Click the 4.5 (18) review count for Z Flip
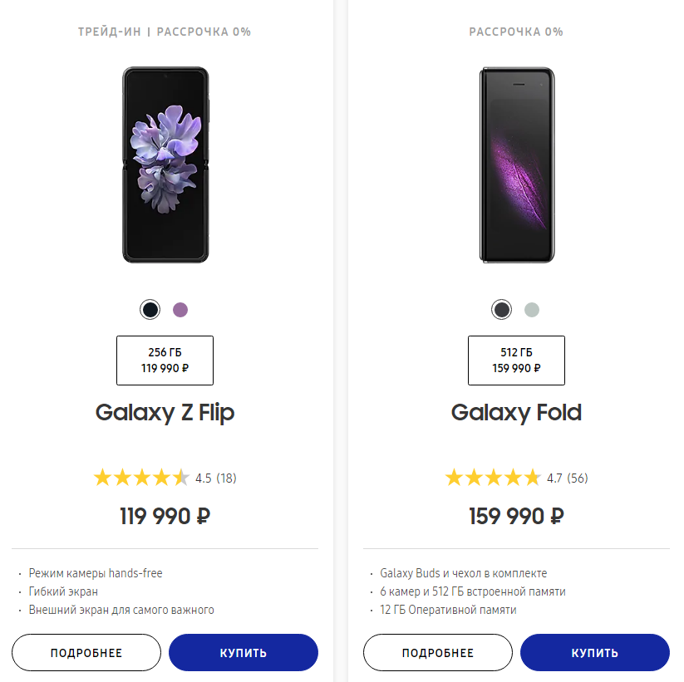This screenshot has width=684, height=682. tap(218, 477)
